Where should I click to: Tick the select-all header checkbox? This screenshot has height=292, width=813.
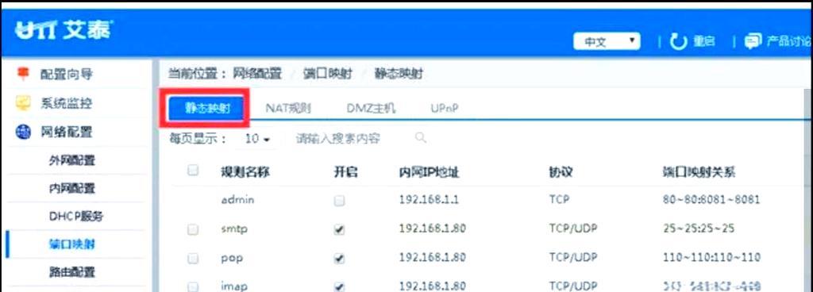click(x=193, y=171)
